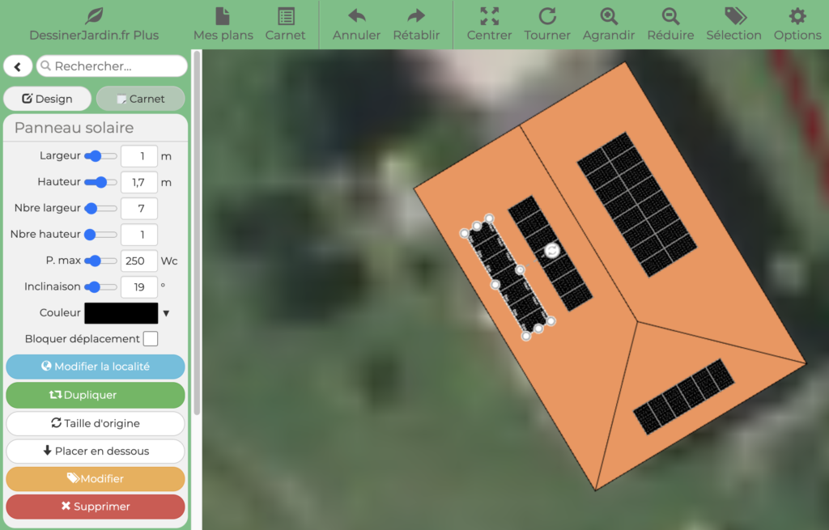The image size is (829, 530).
Task: Duplicate the solar panel with Dupliquer
Action: pos(95,395)
